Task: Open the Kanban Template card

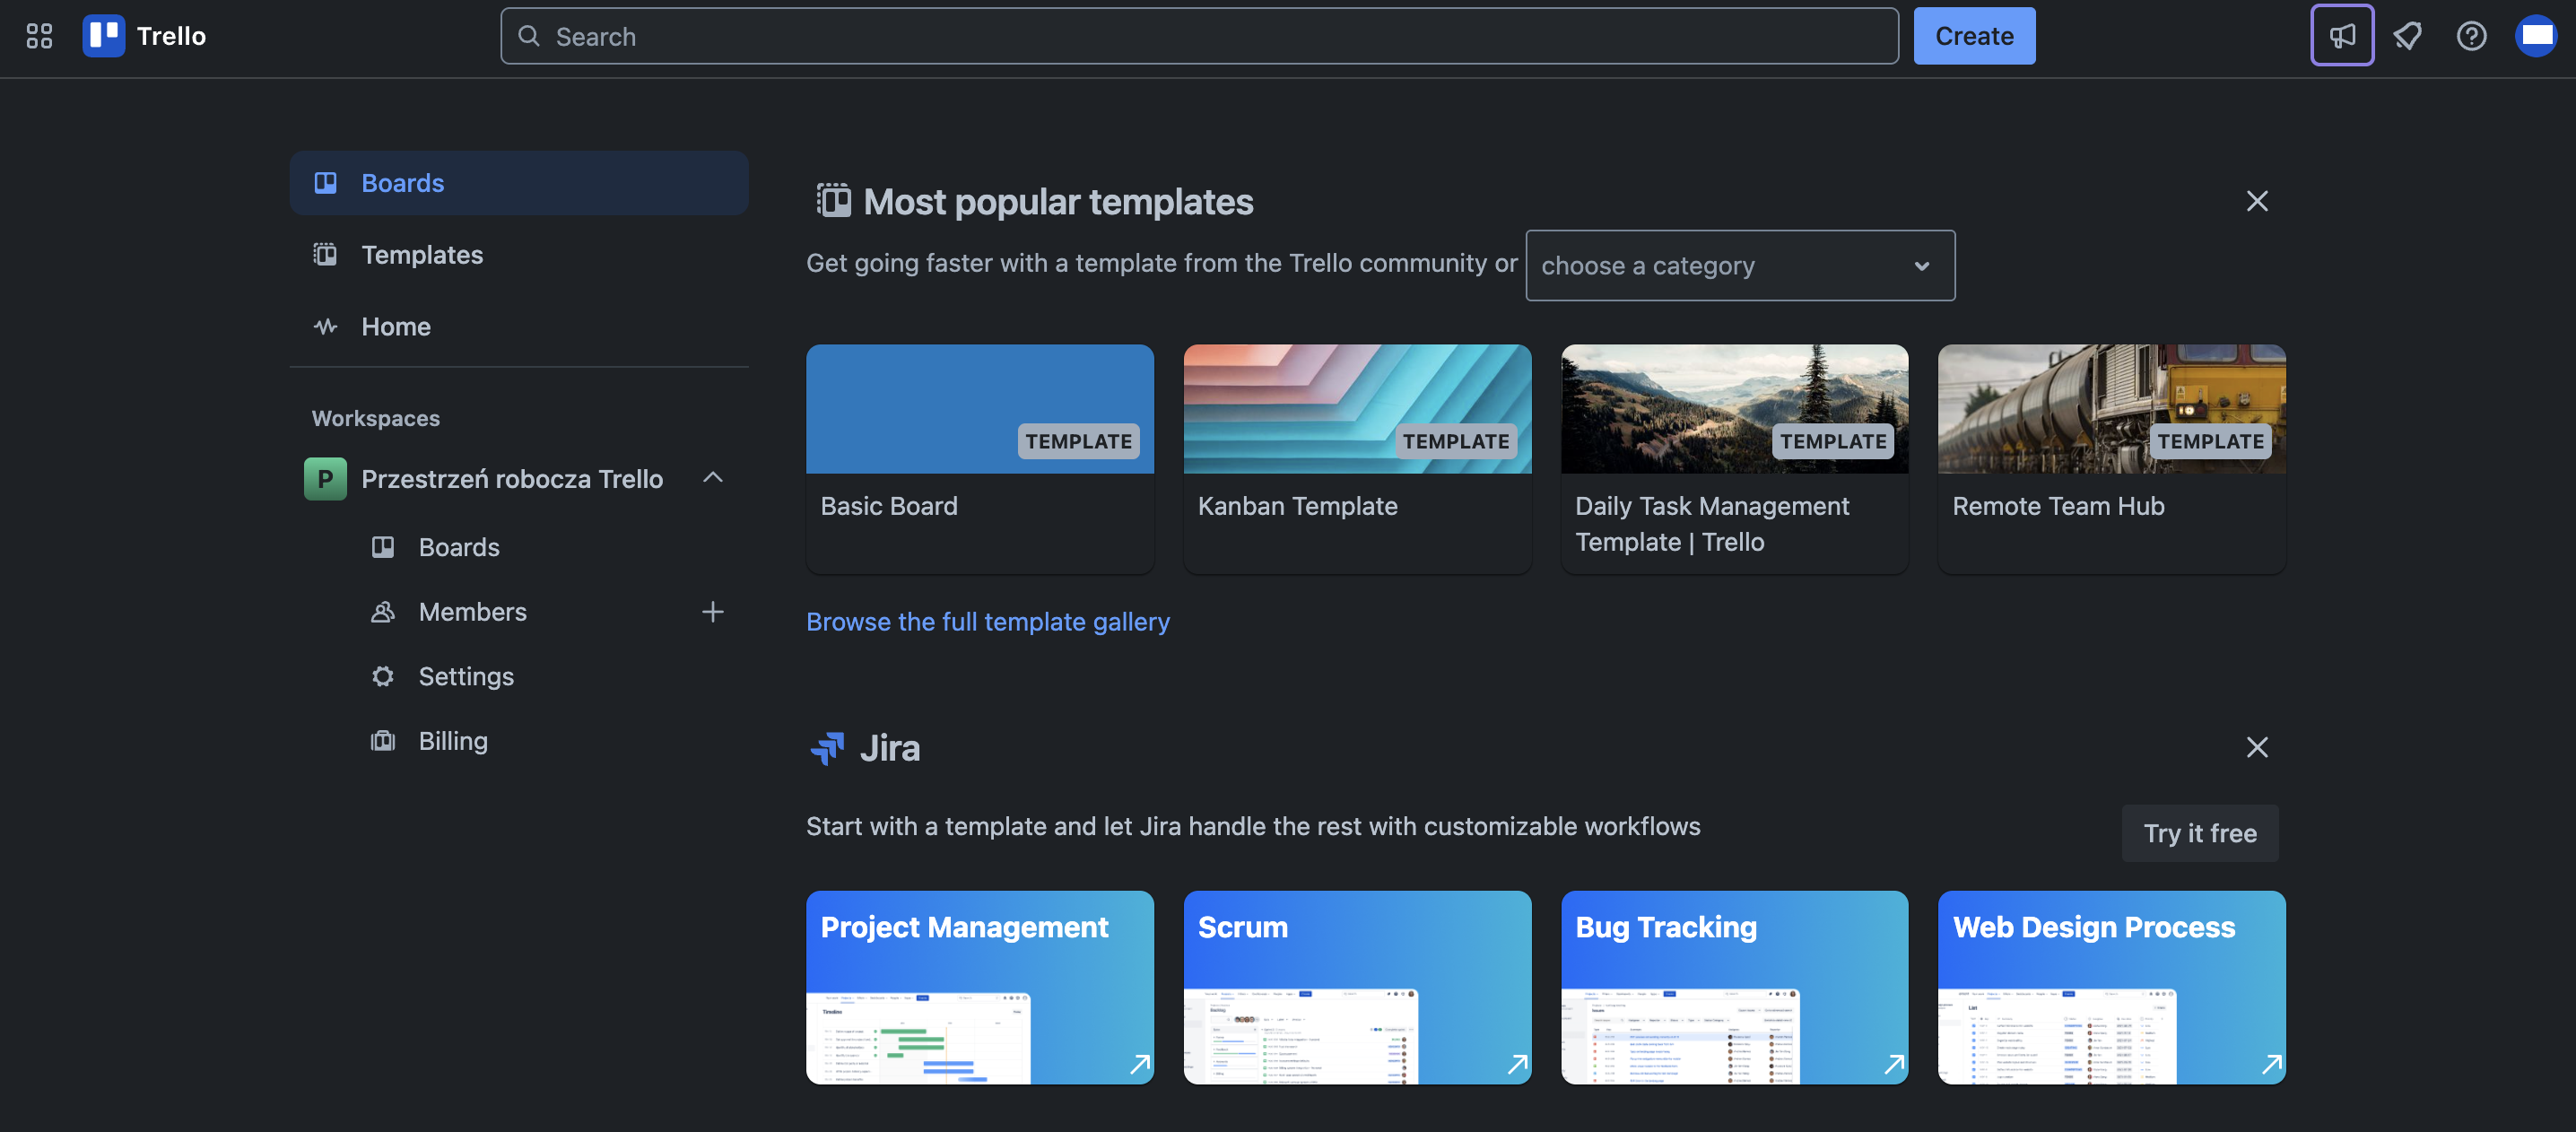Action: point(1357,459)
